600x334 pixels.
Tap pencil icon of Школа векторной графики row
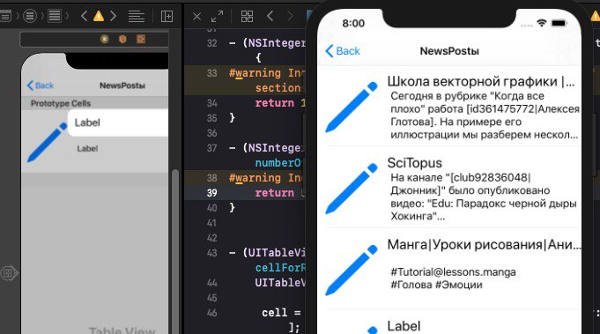point(352,108)
